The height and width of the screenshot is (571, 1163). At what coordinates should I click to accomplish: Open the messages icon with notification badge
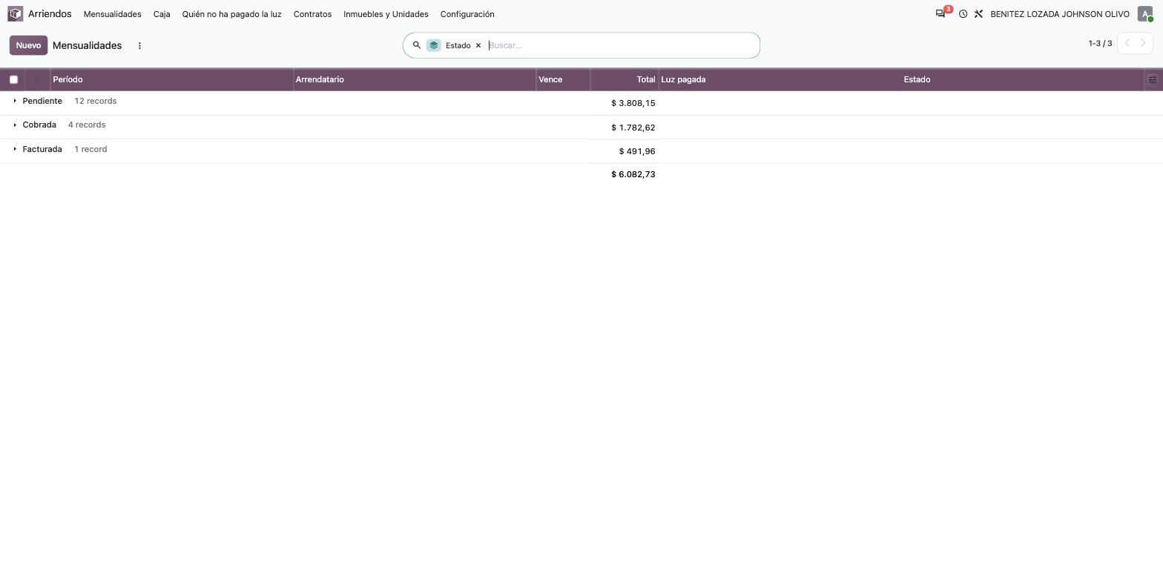click(940, 13)
